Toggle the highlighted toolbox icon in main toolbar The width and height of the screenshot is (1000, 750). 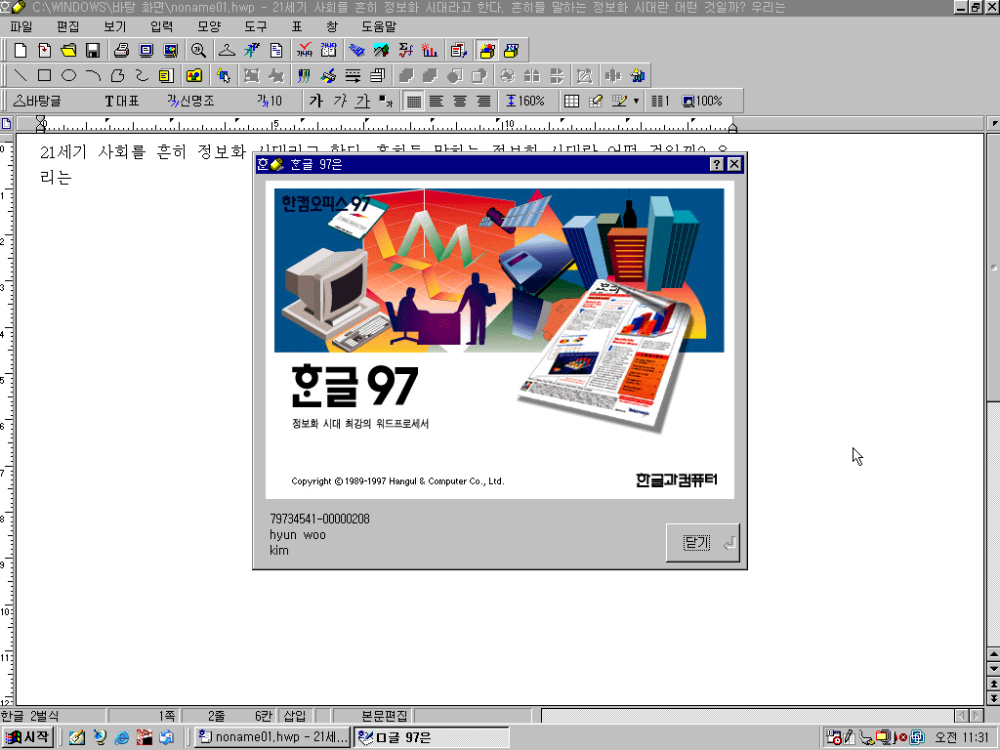coord(487,51)
